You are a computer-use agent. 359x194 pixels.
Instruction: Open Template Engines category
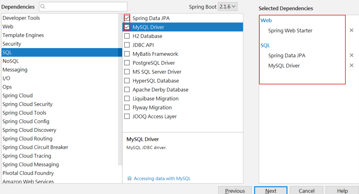(x=60, y=35)
